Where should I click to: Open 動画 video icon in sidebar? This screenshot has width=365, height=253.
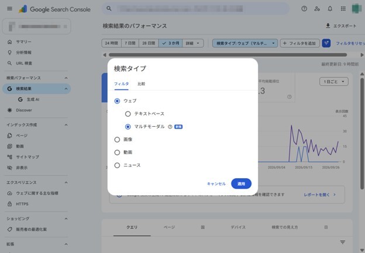[9, 146]
